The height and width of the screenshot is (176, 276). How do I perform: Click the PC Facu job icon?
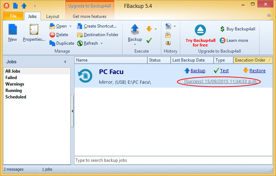coord(85,76)
